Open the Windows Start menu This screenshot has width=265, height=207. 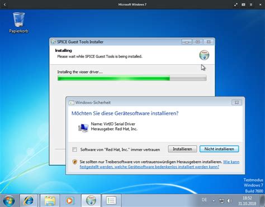pos(9,201)
